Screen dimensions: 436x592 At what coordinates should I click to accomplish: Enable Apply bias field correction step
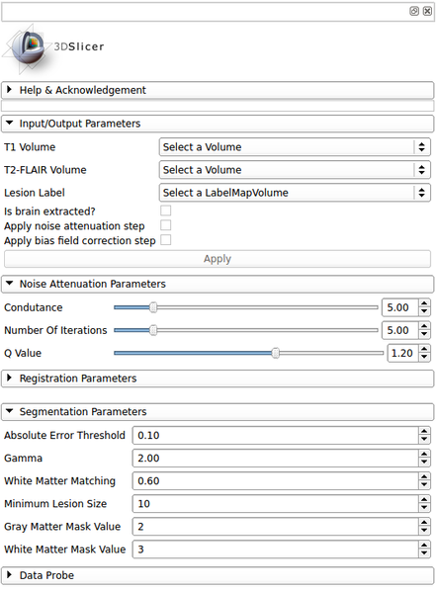pos(165,240)
